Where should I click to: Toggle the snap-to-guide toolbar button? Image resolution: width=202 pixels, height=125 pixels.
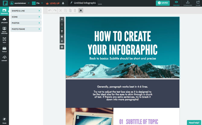[x=81, y=10]
